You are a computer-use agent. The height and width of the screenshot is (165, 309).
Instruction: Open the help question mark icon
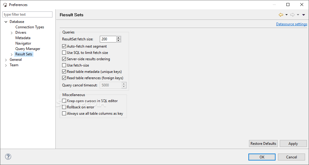tap(8, 157)
